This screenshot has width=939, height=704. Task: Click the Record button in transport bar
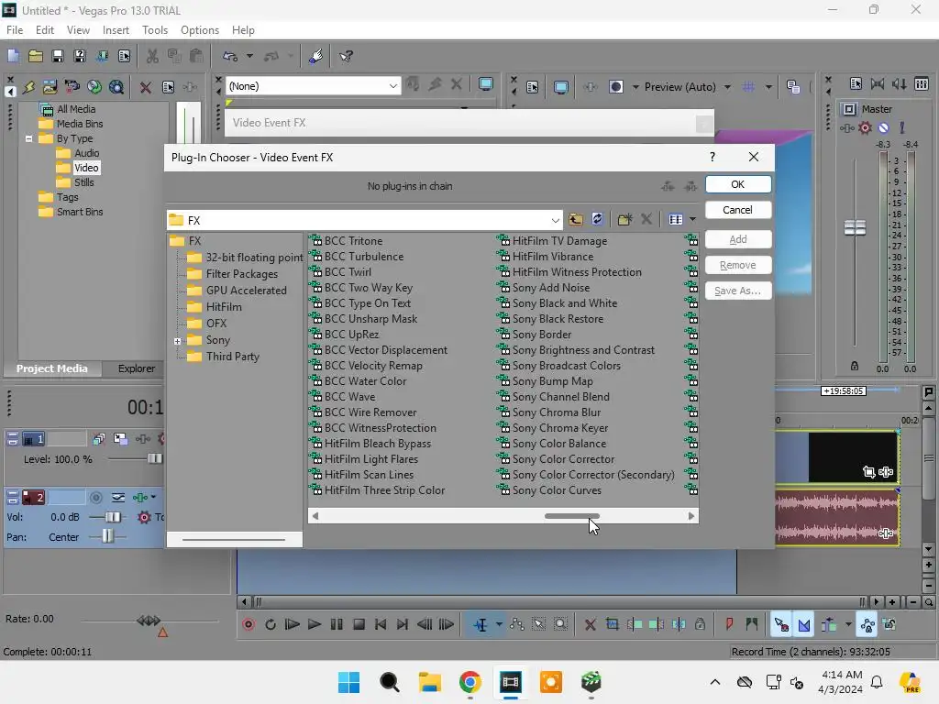coord(249,624)
